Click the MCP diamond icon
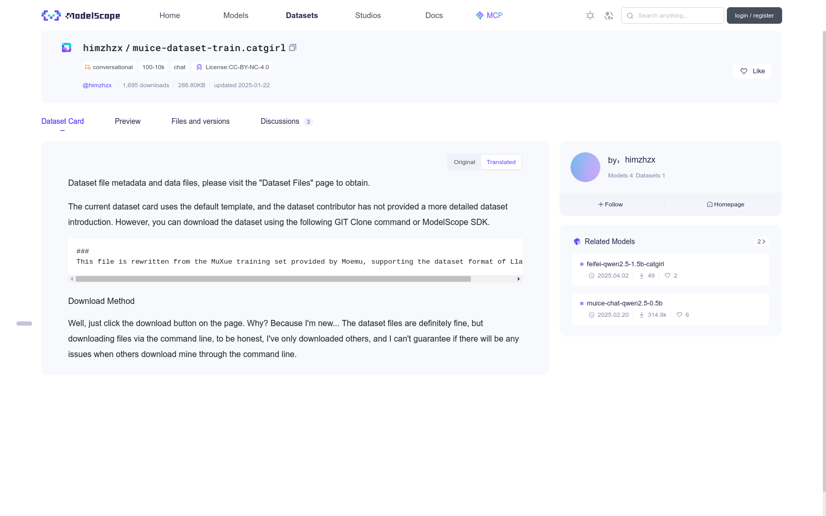The width and height of the screenshot is (826, 516). click(x=480, y=15)
